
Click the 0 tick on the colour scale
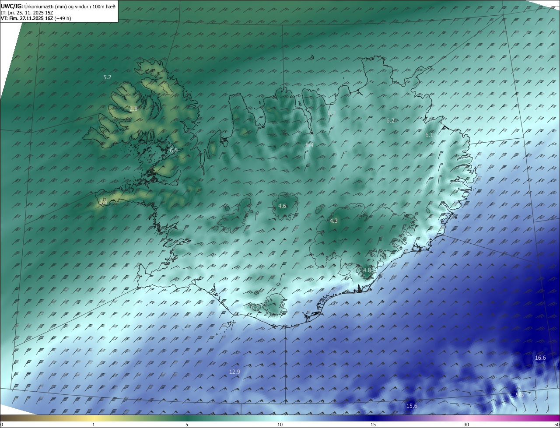pyautogui.click(x=2, y=424)
